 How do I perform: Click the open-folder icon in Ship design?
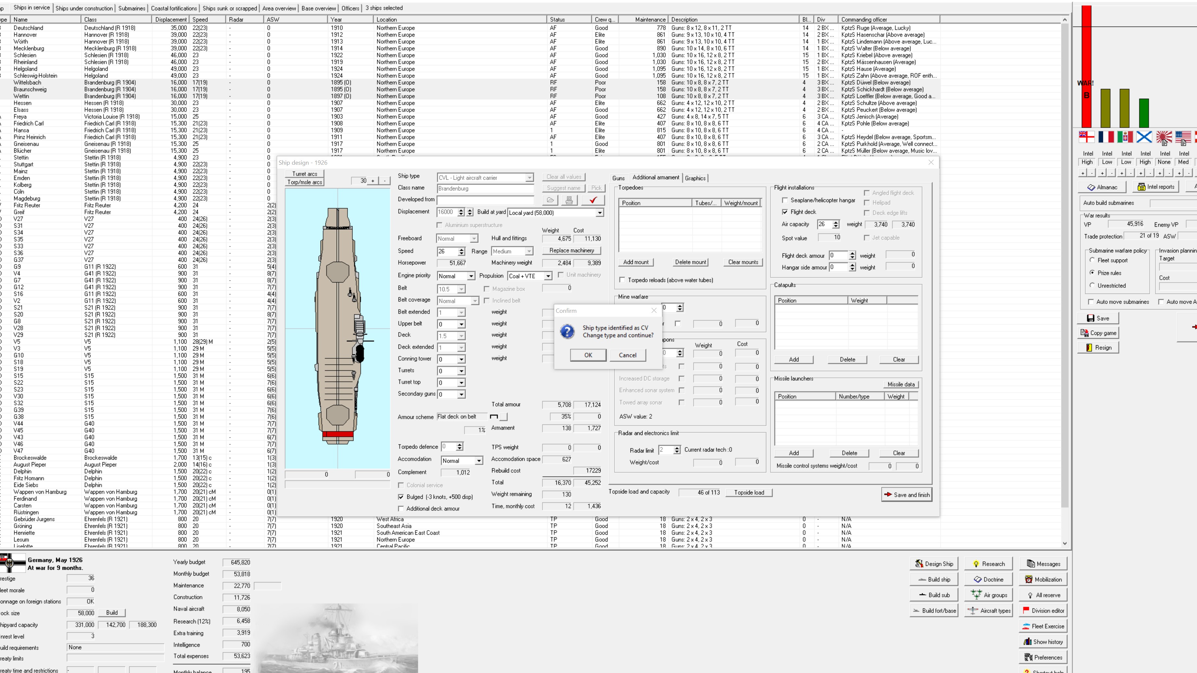[550, 200]
